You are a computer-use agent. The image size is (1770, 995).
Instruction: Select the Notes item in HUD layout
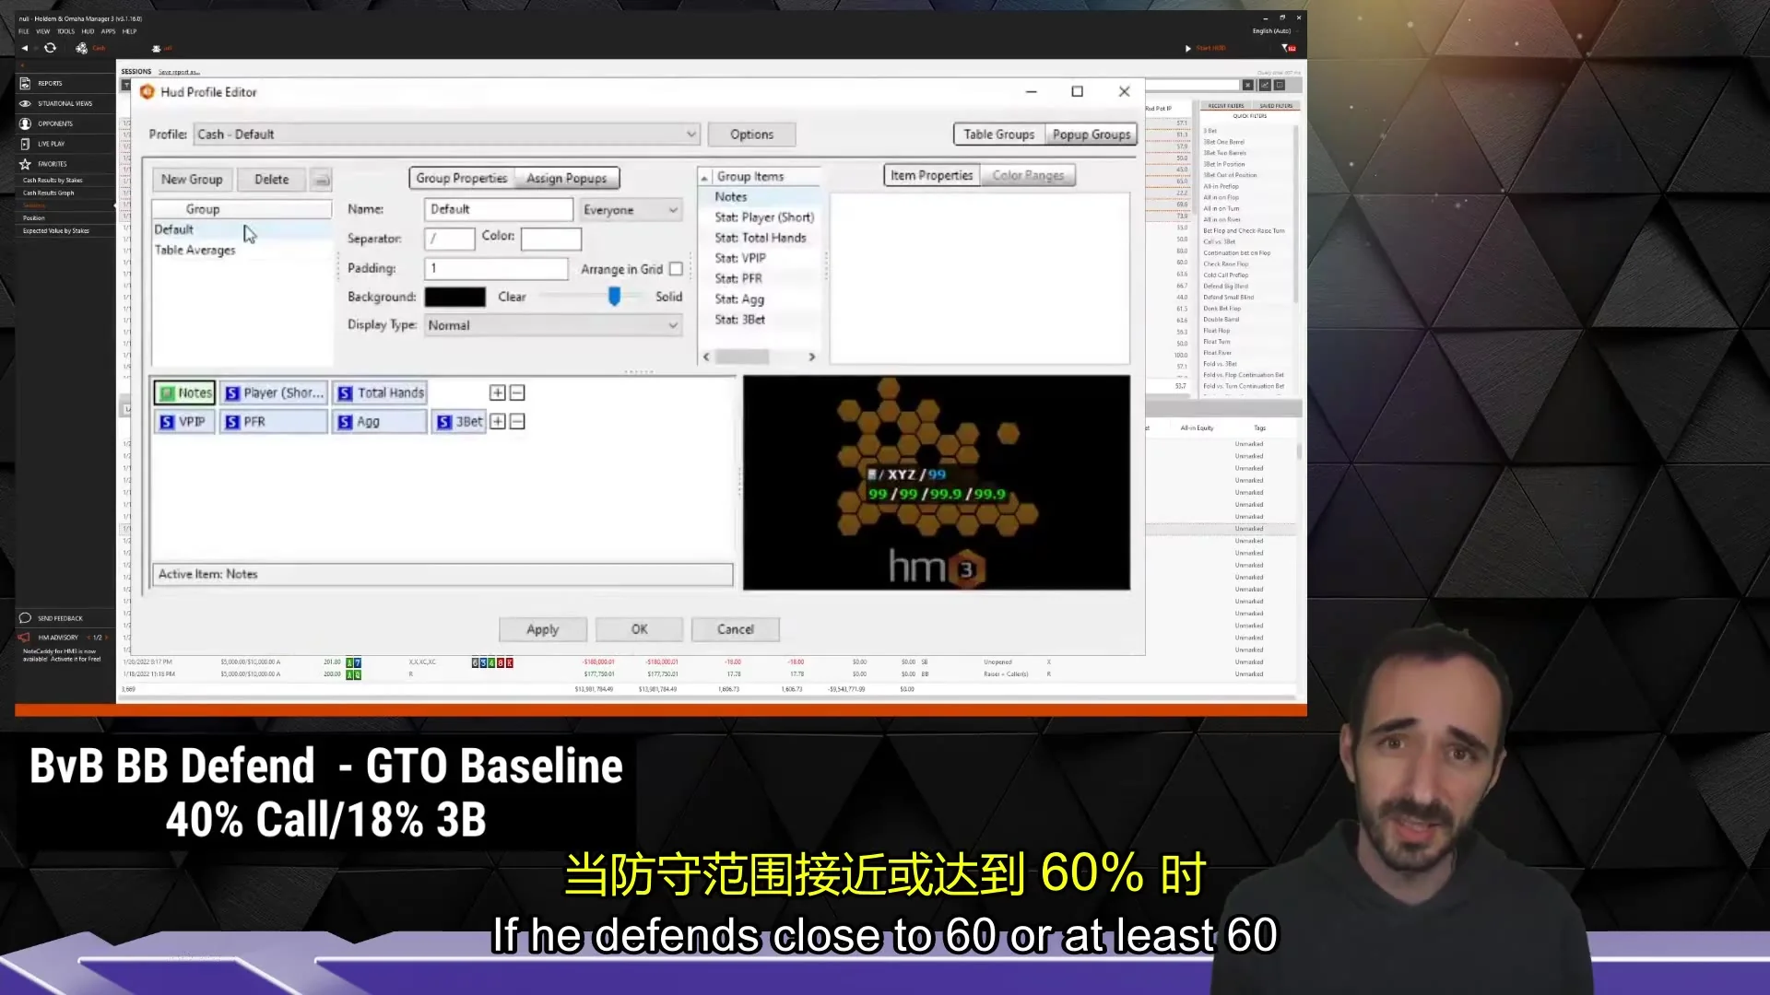[184, 393]
